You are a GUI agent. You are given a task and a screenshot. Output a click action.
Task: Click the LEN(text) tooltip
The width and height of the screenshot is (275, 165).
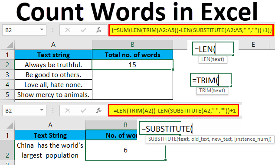click(x=213, y=60)
